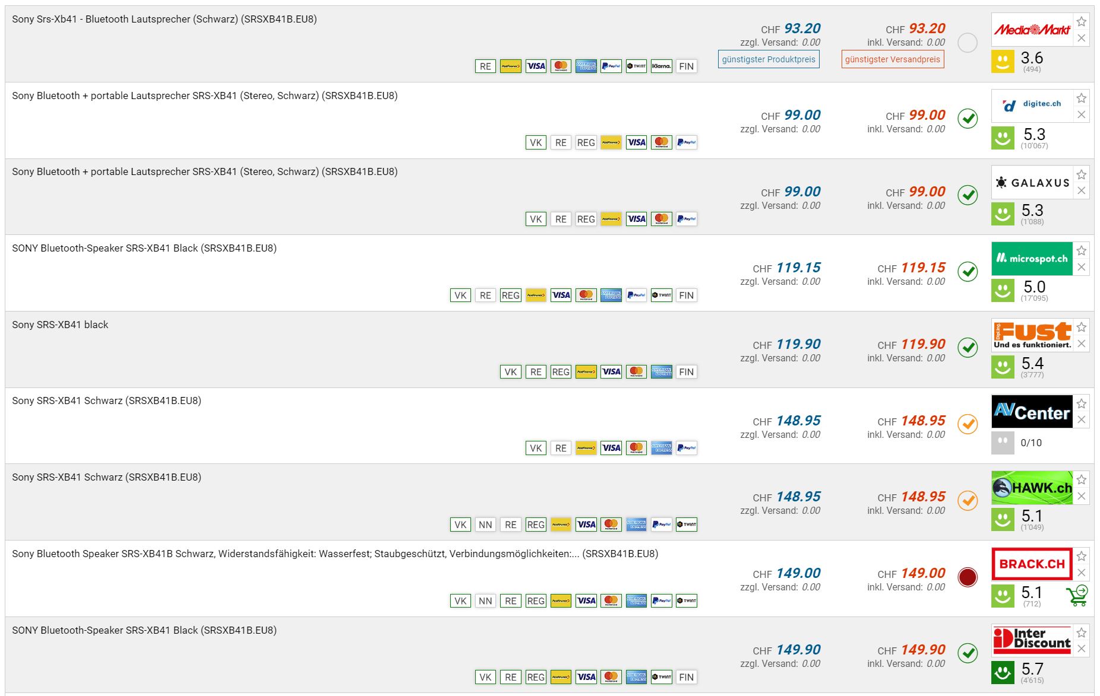This screenshot has width=1100, height=696.
Task: Click the red price CHF 119.15
Action: point(911,268)
